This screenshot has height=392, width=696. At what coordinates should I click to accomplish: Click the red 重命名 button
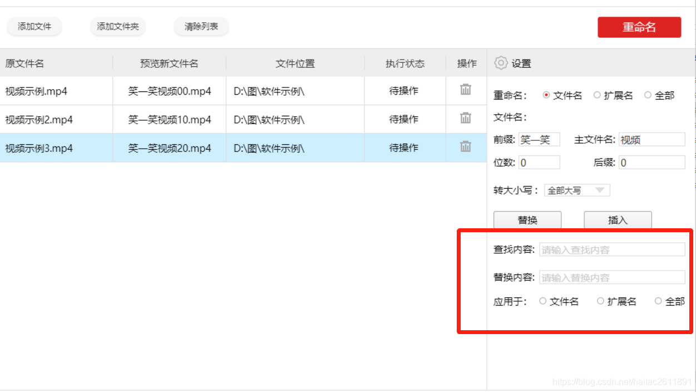639,27
